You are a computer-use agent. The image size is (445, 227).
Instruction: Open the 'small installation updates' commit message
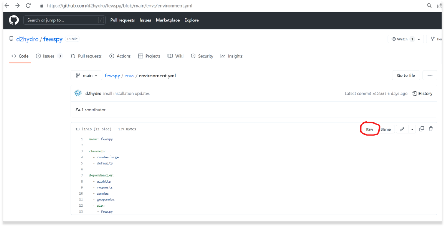pyautogui.click(x=126, y=94)
